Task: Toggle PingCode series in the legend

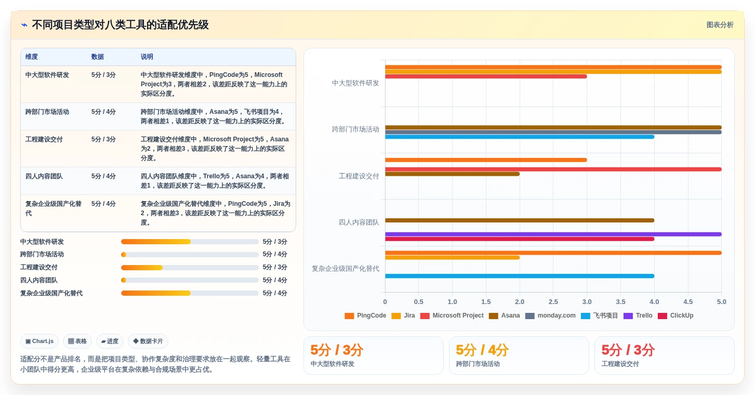Action: pyautogui.click(x=365, y=315)
